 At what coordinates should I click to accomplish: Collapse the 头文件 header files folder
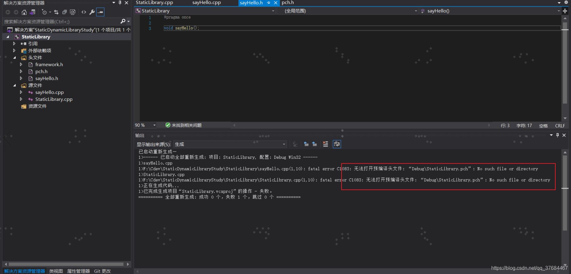(14, 58)
